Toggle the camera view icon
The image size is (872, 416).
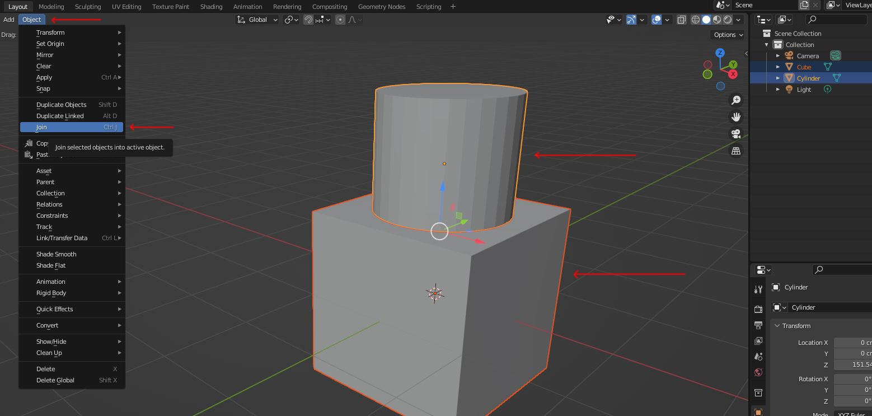[735, 134]
